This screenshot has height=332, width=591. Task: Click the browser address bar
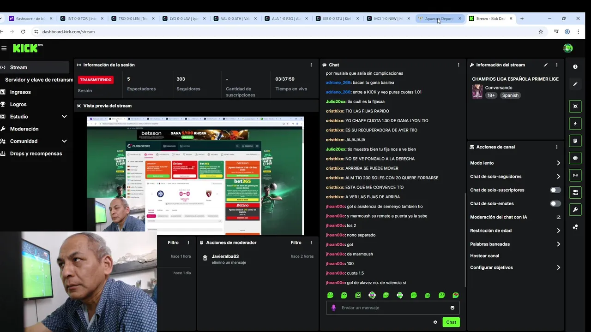pos(286,32)
